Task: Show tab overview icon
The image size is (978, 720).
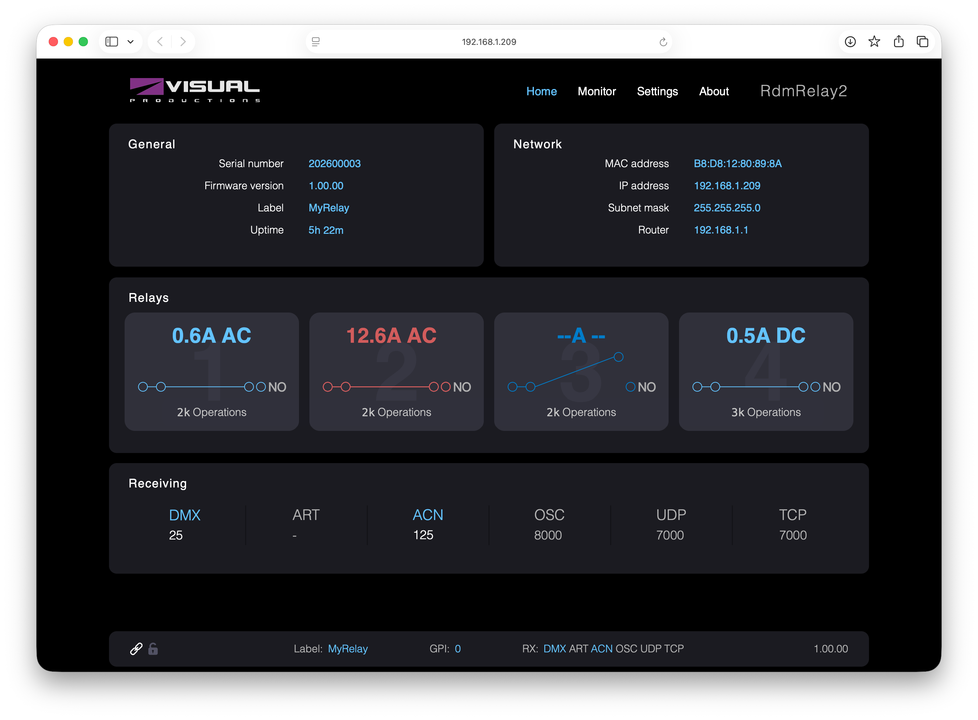Action: [x=922, y=42]
